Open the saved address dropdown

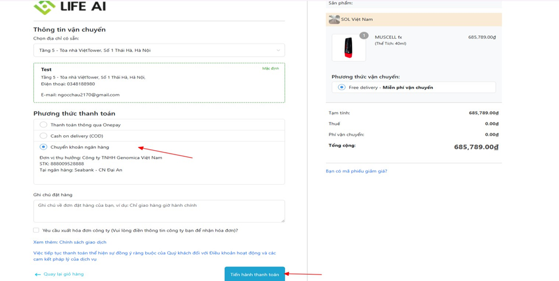click(159, 50)
